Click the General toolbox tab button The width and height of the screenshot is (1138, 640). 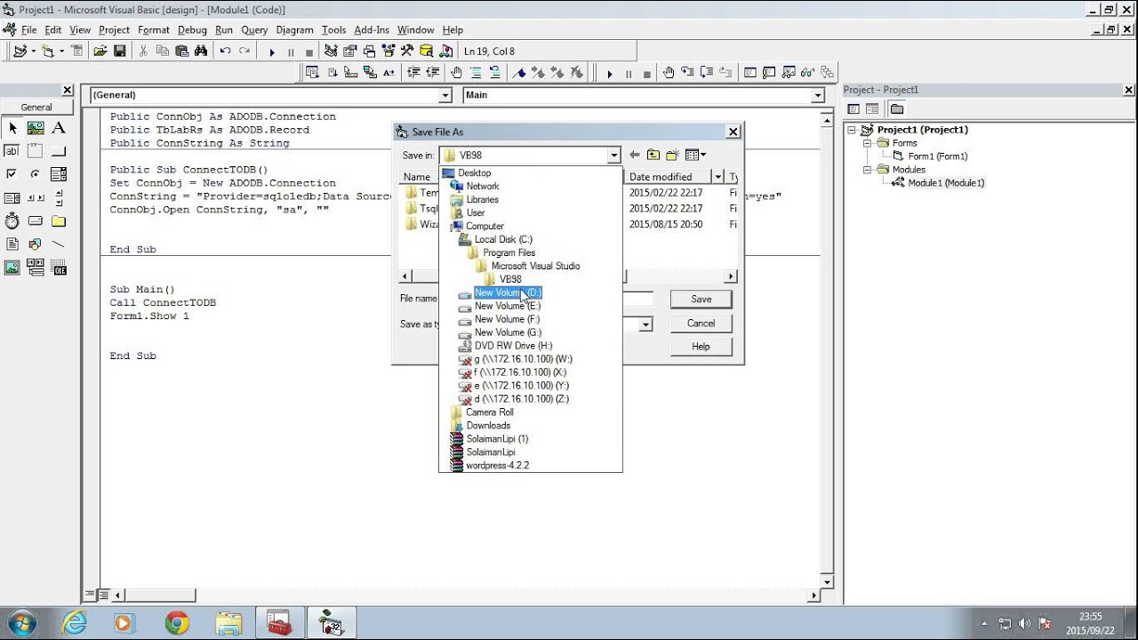[x=36, y=108]
